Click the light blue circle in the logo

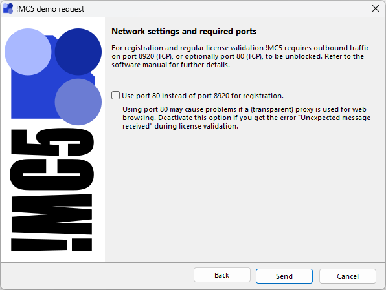pyautogui.click(x=28, y=52)
